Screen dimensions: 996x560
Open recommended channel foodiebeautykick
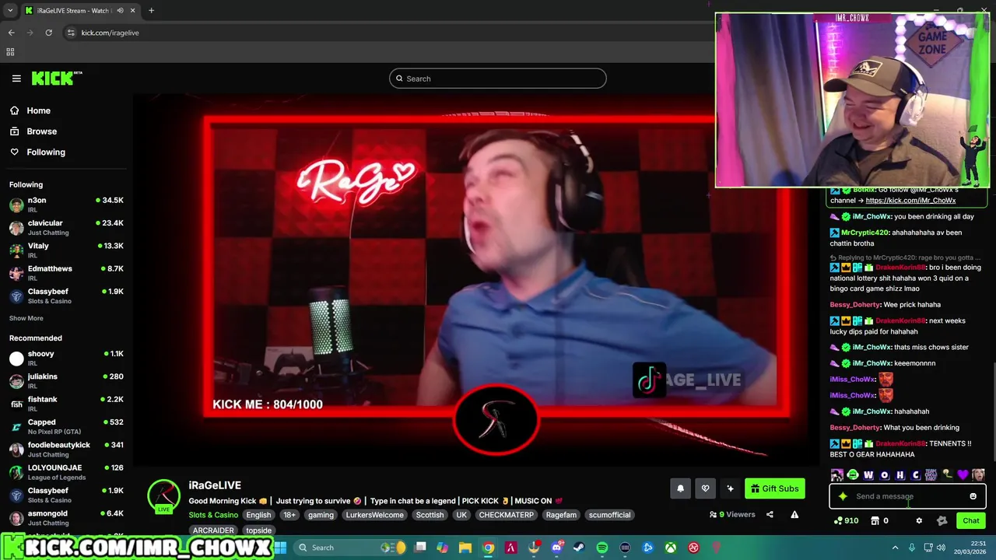66,449
